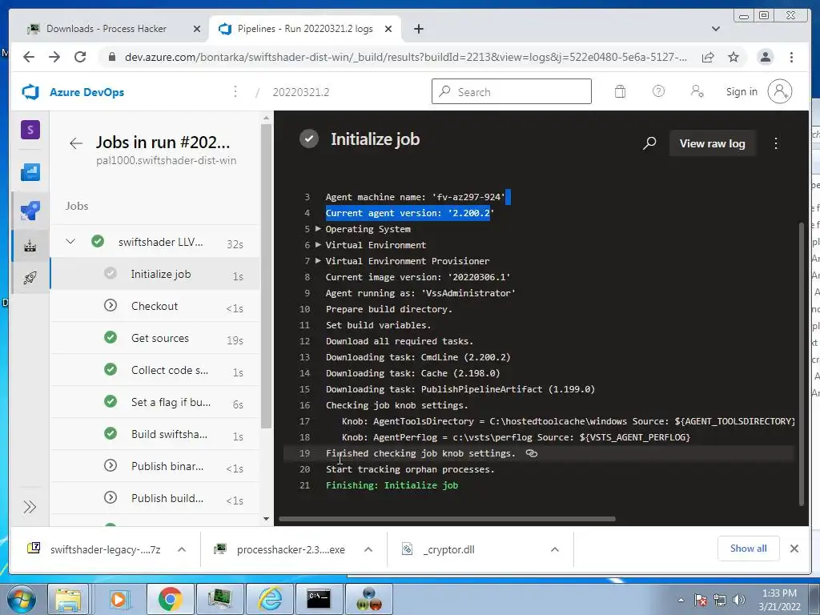The width and height of the screenshot is (820, 615).
Task: Open the downloaded _cryptor.dll file
Action: point(448,549)
